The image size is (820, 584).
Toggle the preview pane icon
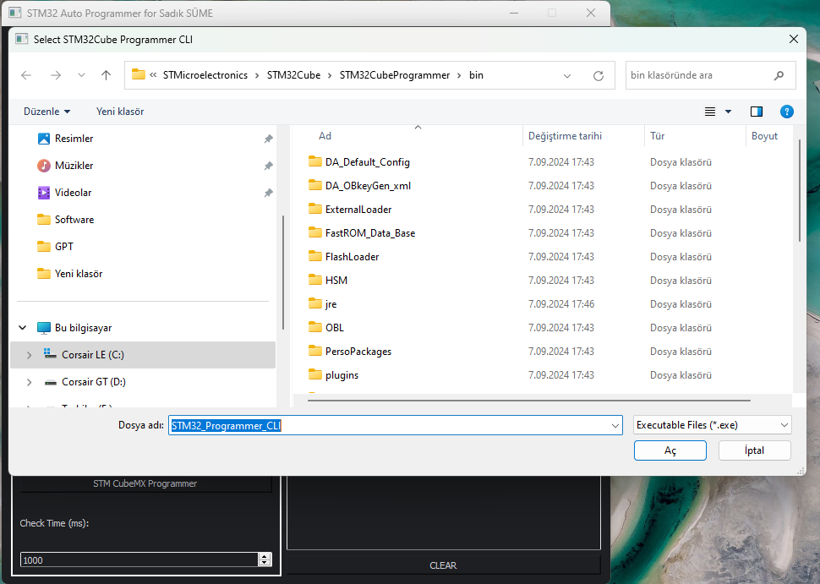pos(757,112)
